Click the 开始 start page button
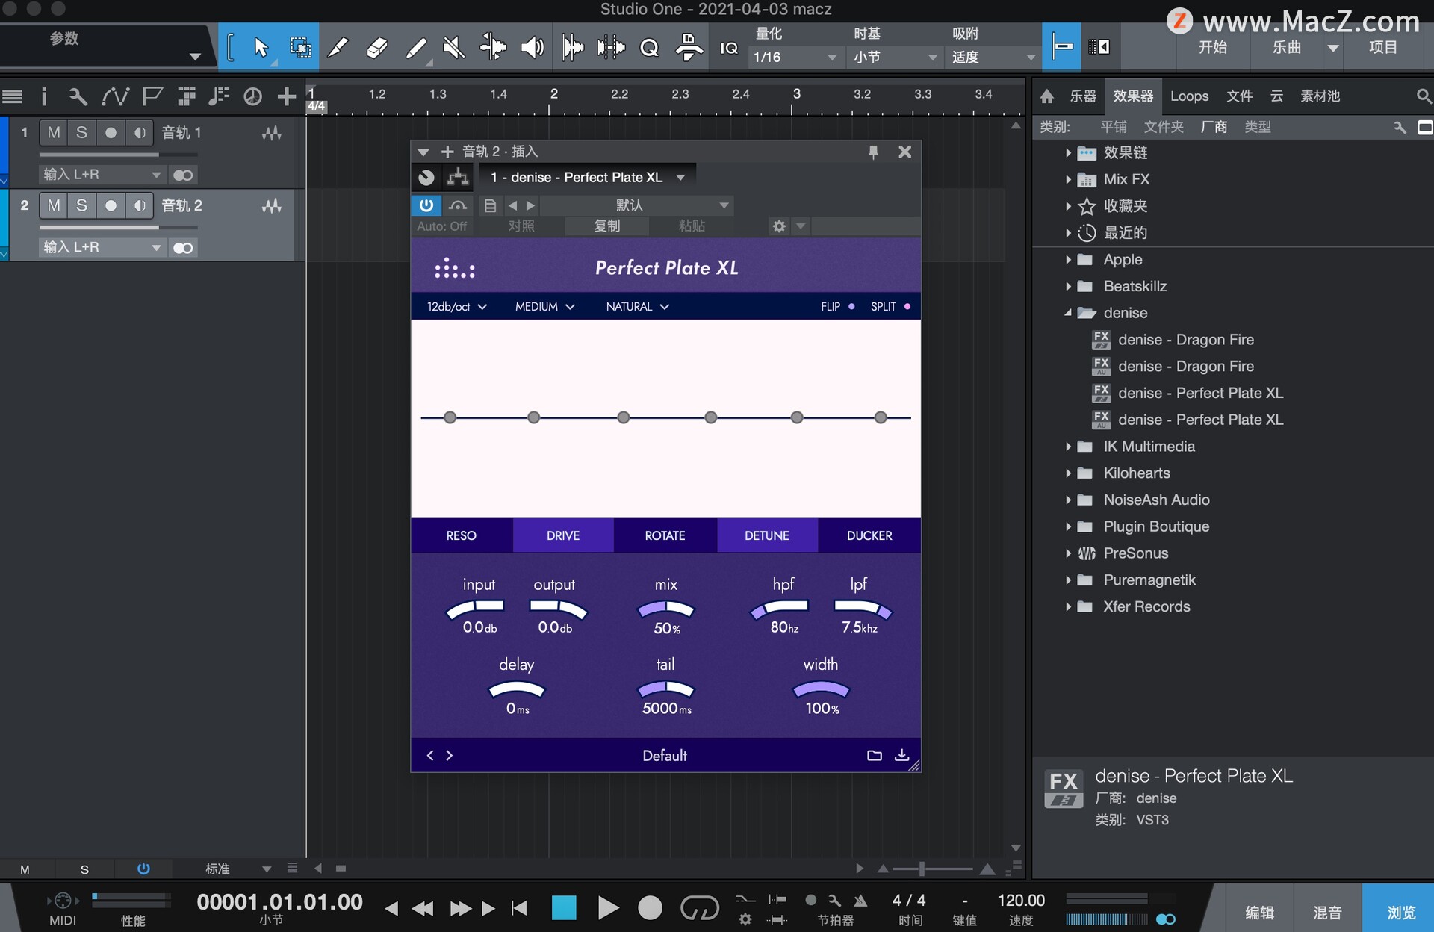Viewport: 1434px width, 932px height. pyautogui.click(x=1213, y=47)
